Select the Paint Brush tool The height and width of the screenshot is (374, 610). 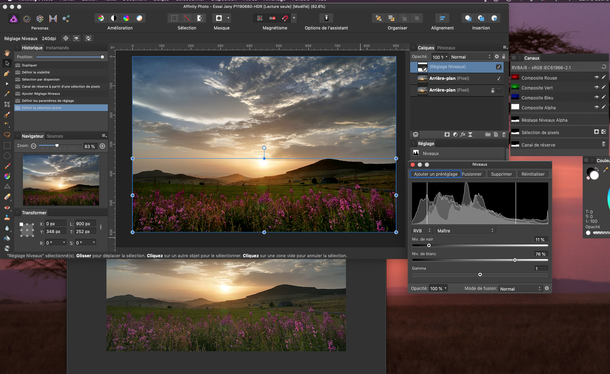[7, 166]
